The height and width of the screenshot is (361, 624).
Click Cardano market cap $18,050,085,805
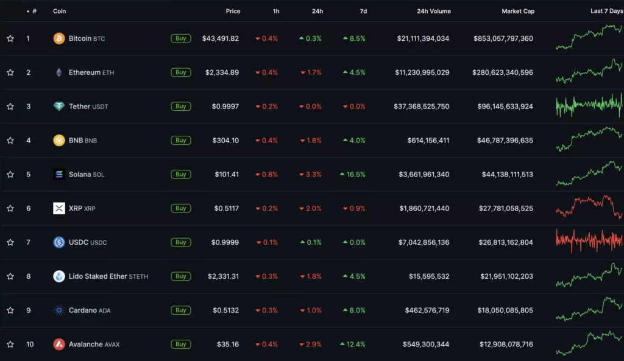[505, 310]
